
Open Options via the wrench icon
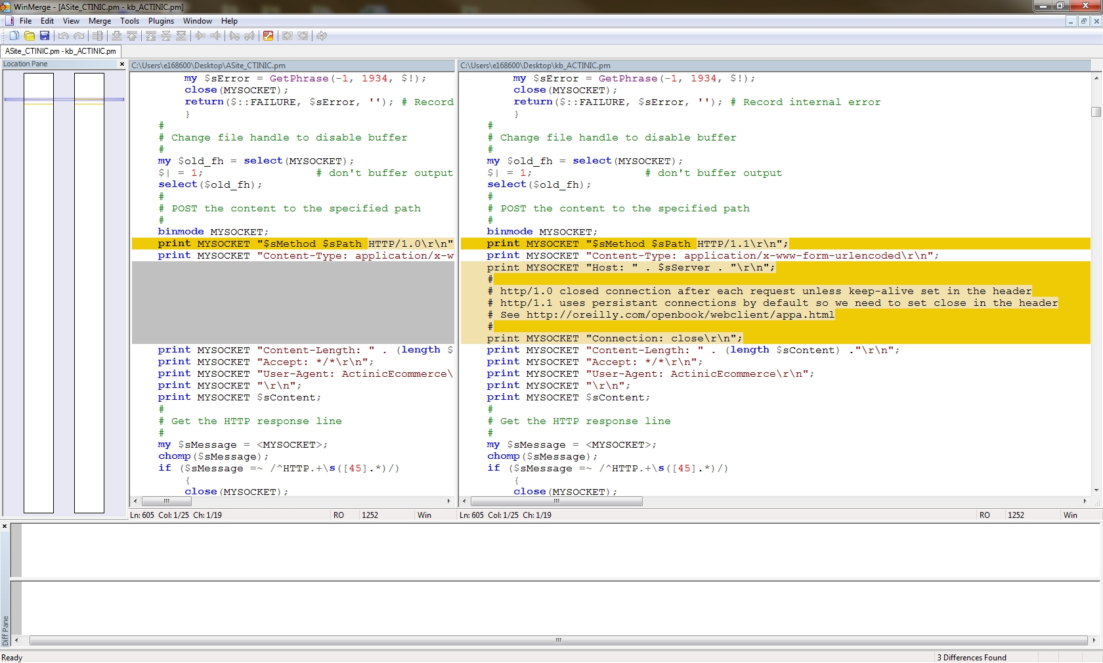(268, 36)
